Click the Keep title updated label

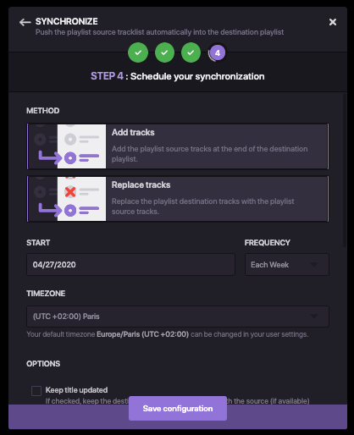(76, 390)
